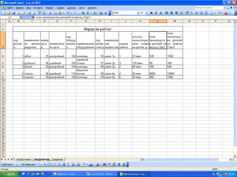
Task: Open the Данные menu
Action: tap(72, 8)
